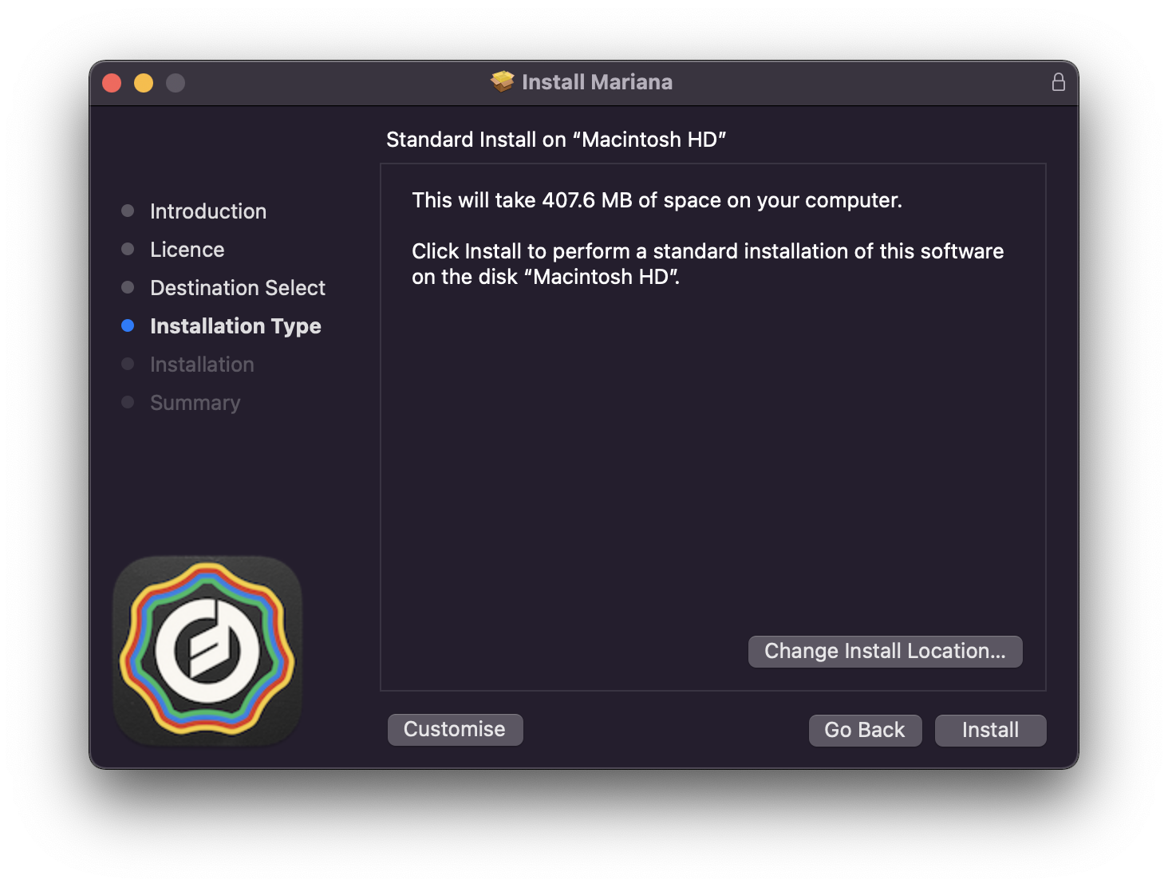Screen dimensions: 1168x887
Task: Go to Destination Select step
Action: 238,288
